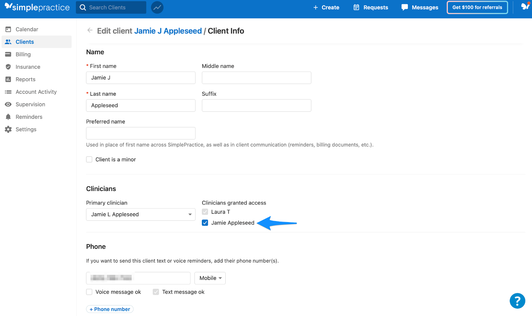Click the Reports chart icon
The height and width of the screenshot is (316, 532).
(8, 79)
